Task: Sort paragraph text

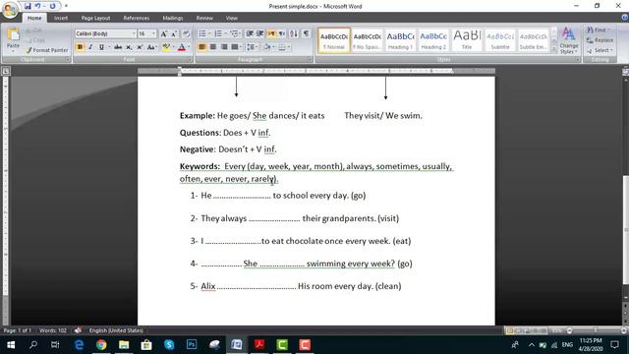Action: tap(294, 33)
